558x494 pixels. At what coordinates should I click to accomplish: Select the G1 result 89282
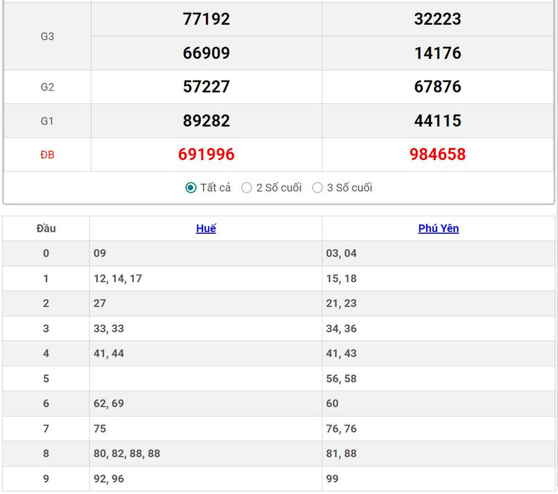(x=206, y=121)
